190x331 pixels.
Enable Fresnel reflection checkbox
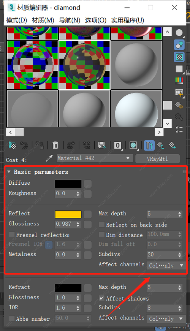click(12, 234)
